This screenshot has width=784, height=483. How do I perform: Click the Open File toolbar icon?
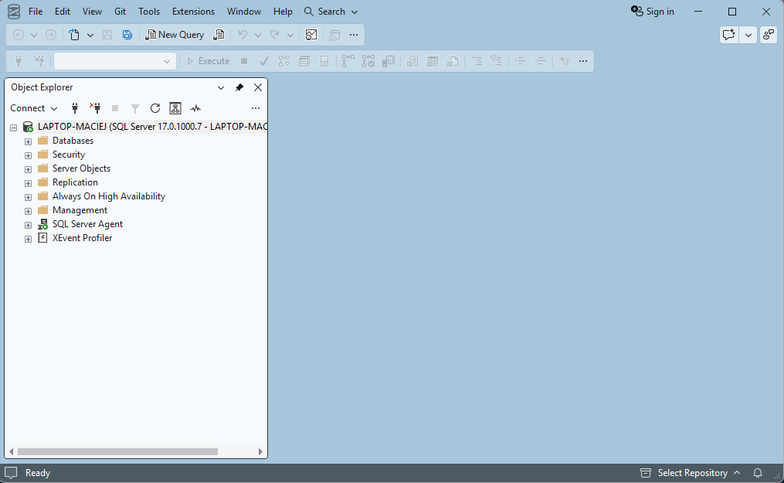[x=74, y=35]
